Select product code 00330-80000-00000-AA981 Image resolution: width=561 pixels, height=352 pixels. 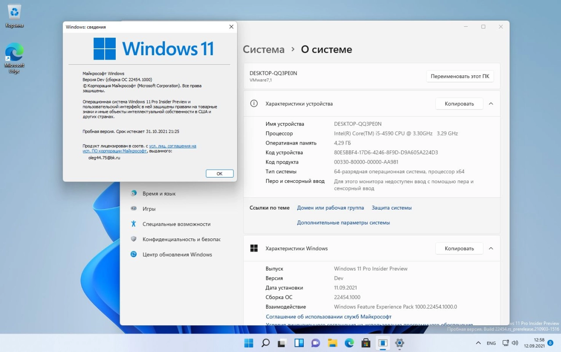coord(366,162)
